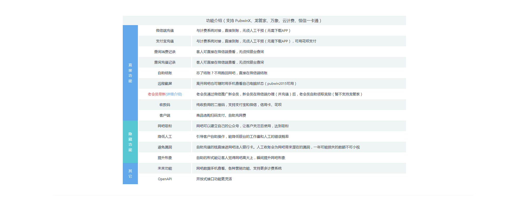Viewport: 505px width, 197px height.
Task: Click the 查询消费记录 description about 微信端查看
Action: click(x=230, y=52)
